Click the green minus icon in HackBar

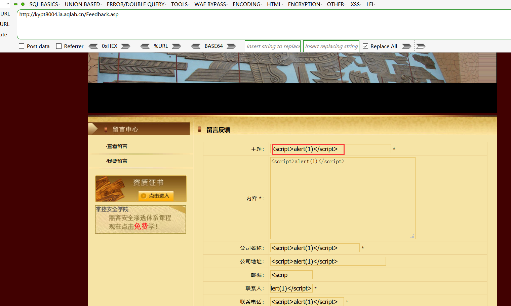coord(15,4)
